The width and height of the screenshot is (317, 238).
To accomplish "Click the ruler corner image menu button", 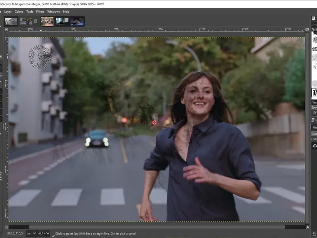I will click(6, 29).
